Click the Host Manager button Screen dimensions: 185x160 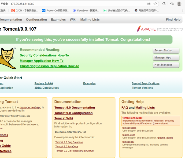coord(166,65)
